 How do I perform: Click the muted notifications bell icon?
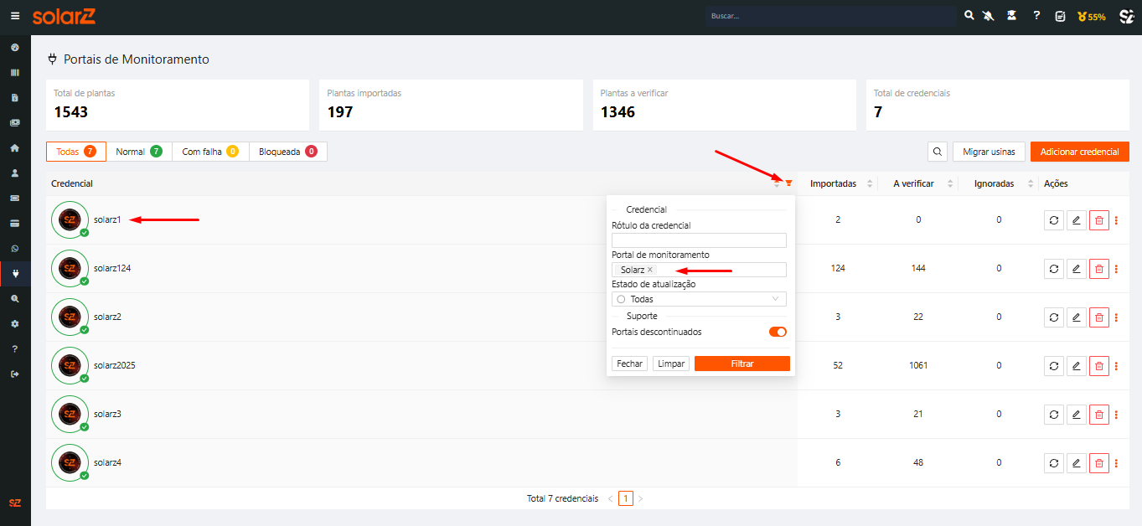(x=990, y=16)
